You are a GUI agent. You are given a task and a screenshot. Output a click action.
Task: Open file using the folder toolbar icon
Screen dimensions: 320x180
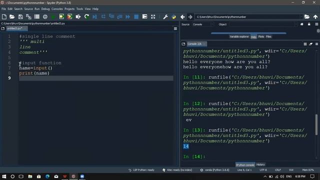coord(12,16)
